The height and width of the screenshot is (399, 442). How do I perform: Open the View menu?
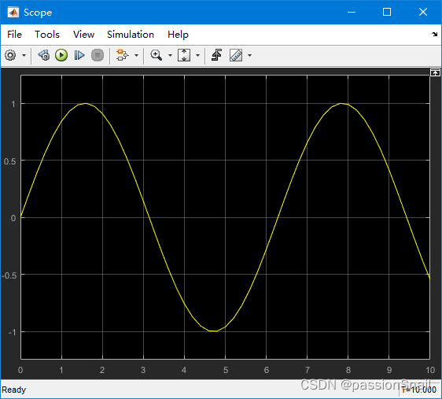[83, 35]
